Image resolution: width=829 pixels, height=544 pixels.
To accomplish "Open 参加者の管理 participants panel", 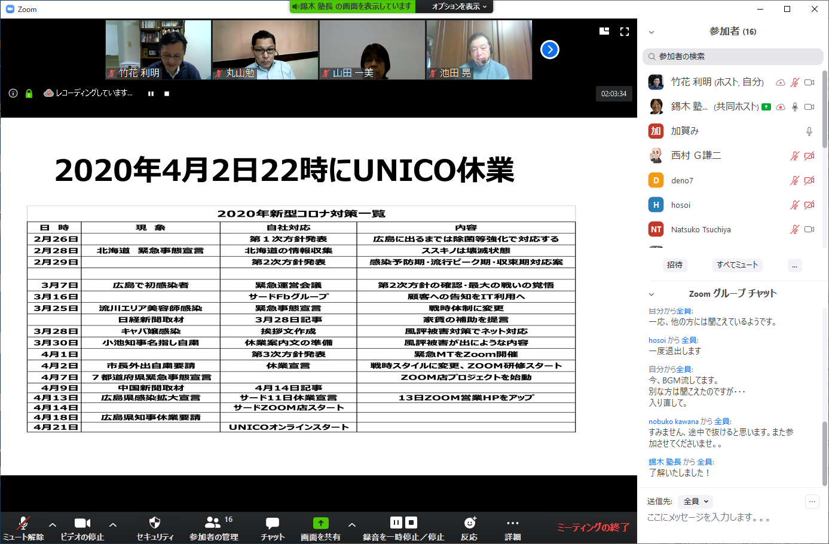I will [x=214, y=528].
